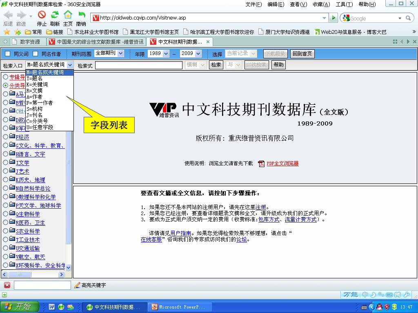418x313 pixels.
Task: Click the panel scroll down arrow
Action: [x=69, y=267]
